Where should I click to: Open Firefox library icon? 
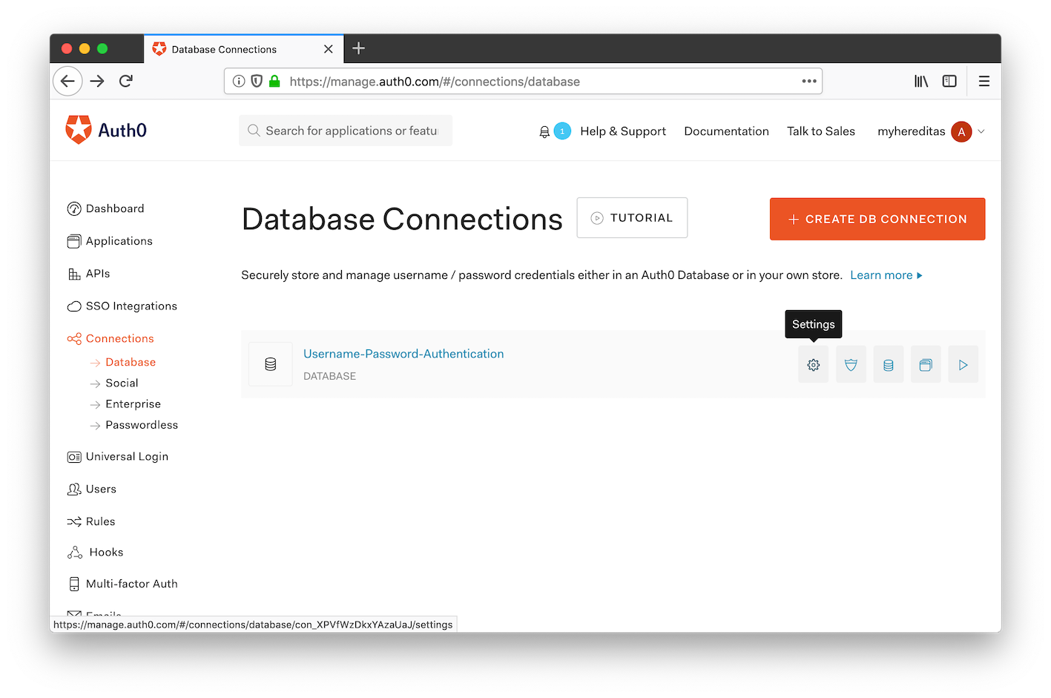pos(921,81)
